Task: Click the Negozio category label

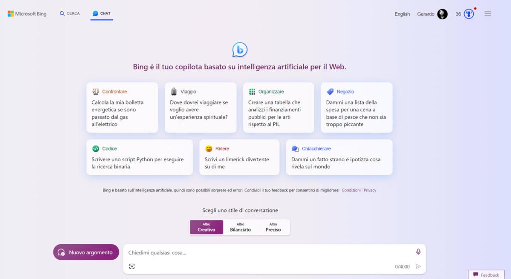Action: (x=345, y=92)
